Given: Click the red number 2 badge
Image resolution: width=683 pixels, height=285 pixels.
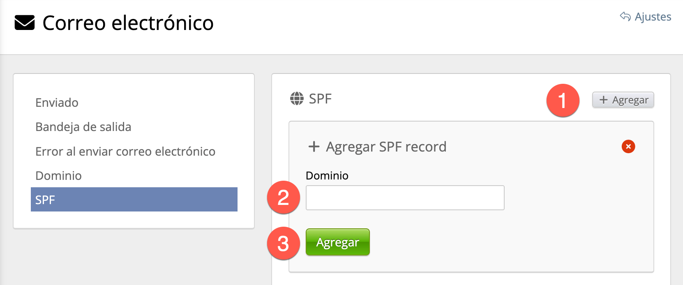Looking at the screenshot, I should tap(283, 198).
